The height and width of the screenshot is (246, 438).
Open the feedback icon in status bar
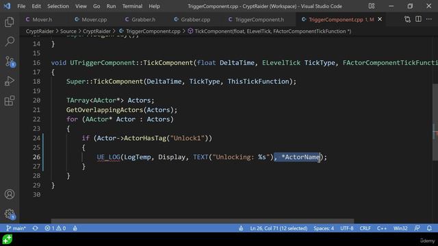(x=417, y=228)
